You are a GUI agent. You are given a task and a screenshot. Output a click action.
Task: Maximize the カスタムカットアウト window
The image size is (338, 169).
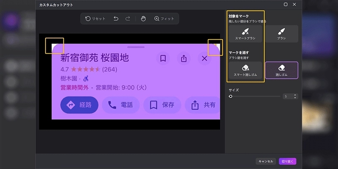coord(286,5)
